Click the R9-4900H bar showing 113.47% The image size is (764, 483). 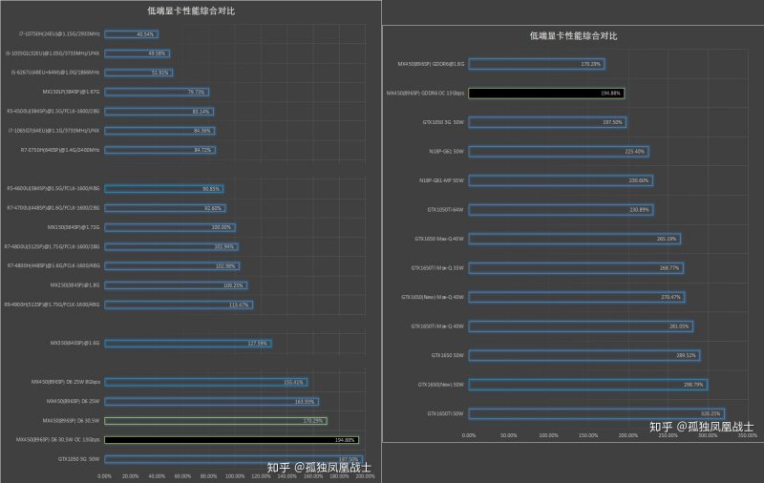click(x=179, y=304)
